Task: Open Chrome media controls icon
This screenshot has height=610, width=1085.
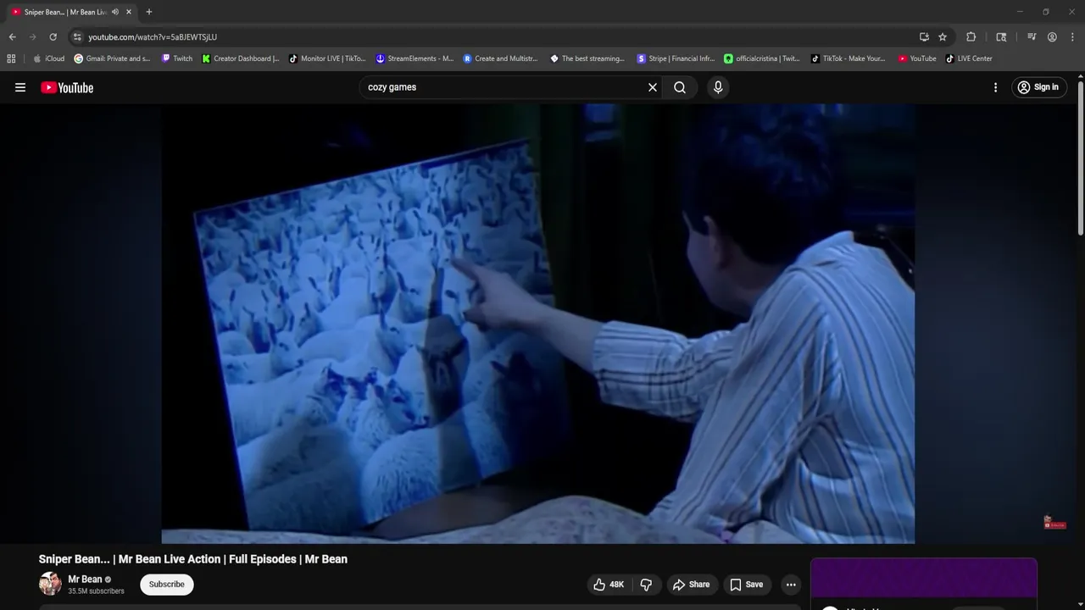Action: click(x=1032, y=37)
